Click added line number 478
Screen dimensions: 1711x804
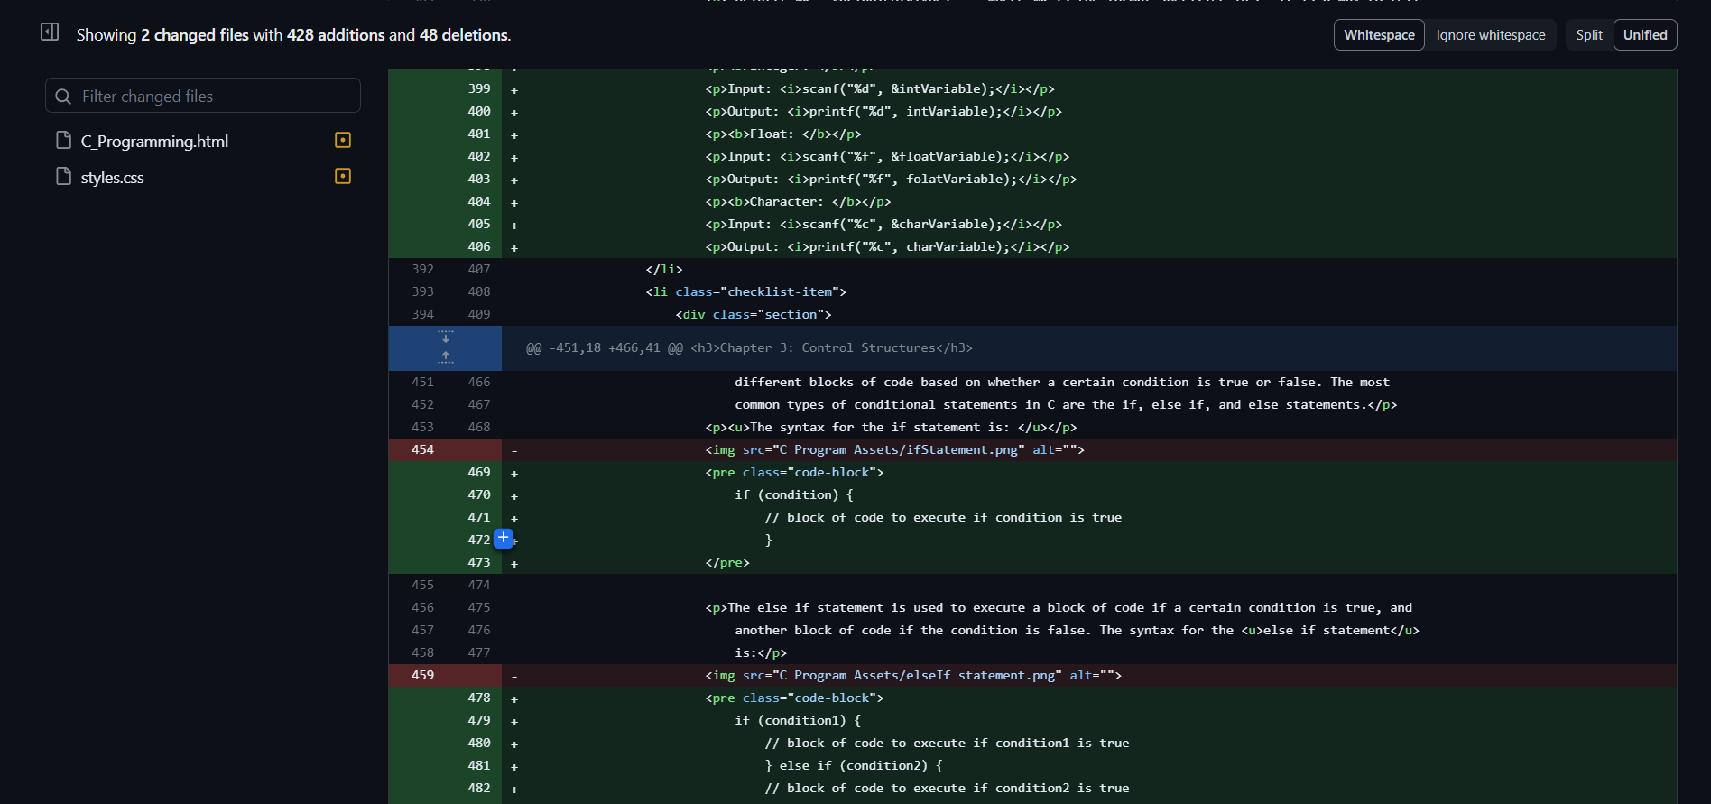[479, 698]
